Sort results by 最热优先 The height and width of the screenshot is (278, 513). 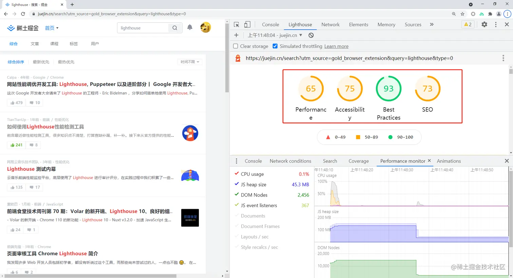point(66,62)
